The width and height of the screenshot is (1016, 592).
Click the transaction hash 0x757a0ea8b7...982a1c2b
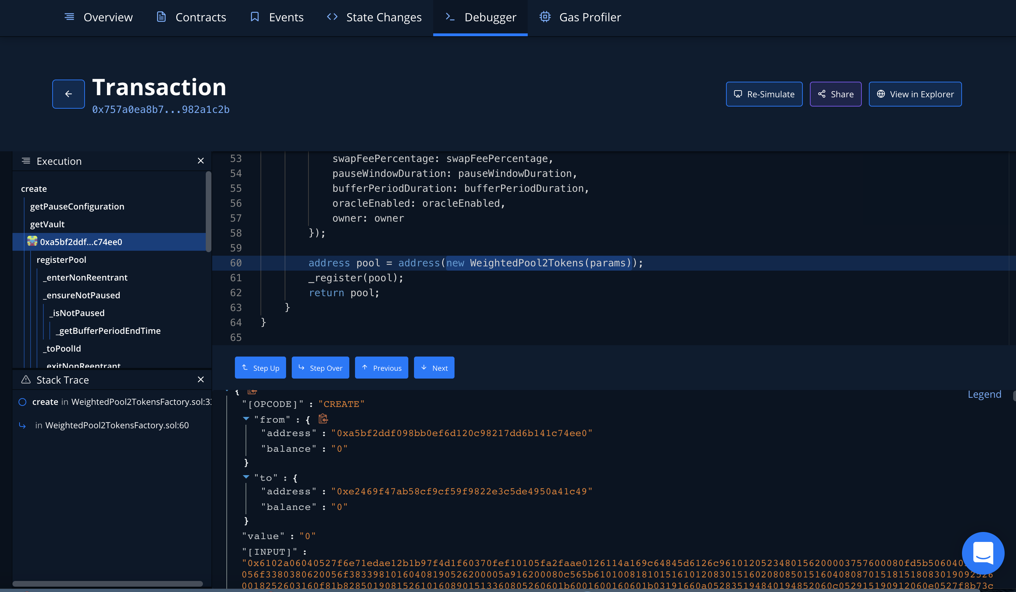point(161,110)
